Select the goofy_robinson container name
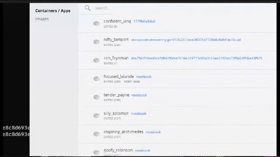The image size is (280, 157). click(118, 150)
